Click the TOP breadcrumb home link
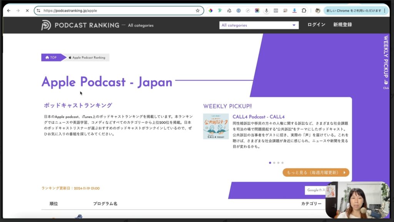The width and height of the screenshot is (394, 222). [x=51, y=57]
